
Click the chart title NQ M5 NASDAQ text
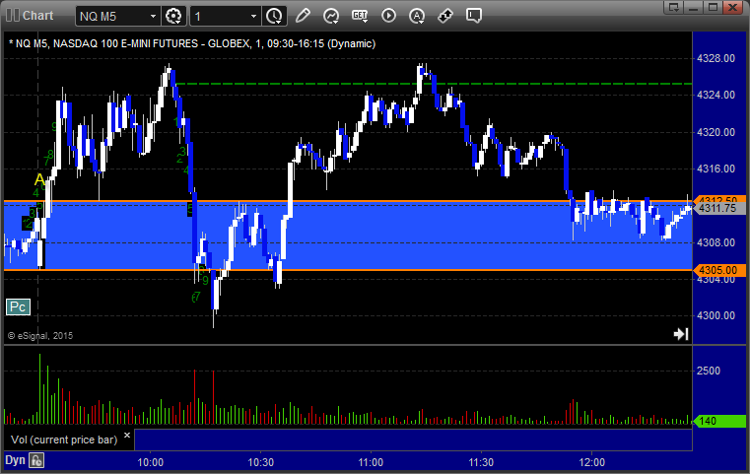point(192,43)
